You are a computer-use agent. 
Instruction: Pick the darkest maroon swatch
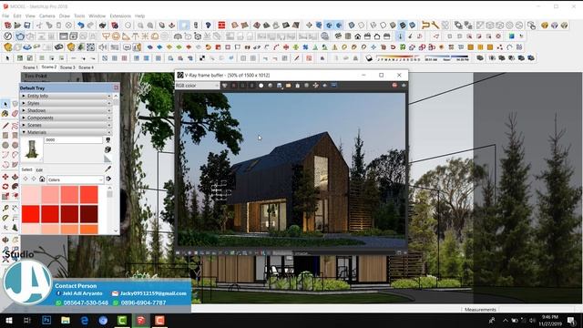89,214
